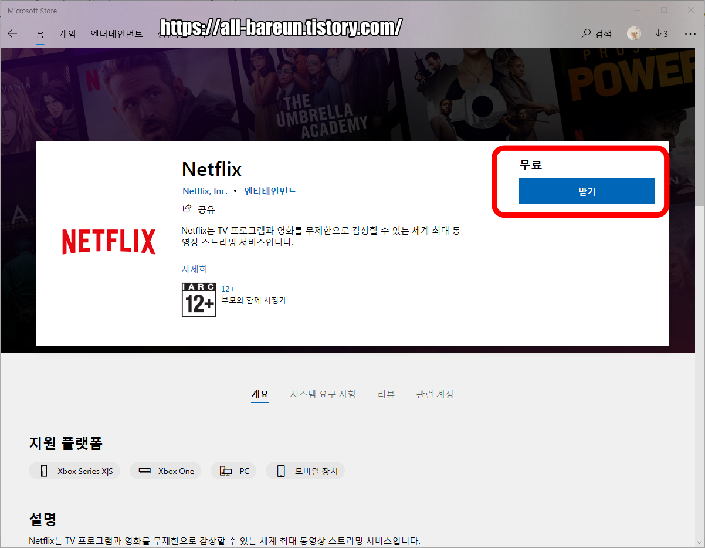
Task: Open the downloads queue icon
Action: pyautogui.click(x=662, y=33)
